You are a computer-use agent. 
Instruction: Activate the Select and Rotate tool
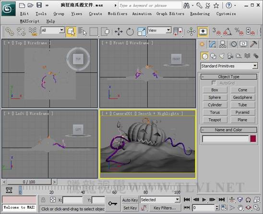(130, 31)
